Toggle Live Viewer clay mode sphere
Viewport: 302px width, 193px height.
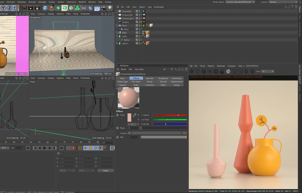coord(228,71)
